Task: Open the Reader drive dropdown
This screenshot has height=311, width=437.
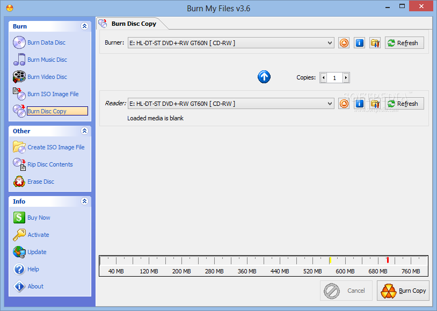Action: pos(330,104)
